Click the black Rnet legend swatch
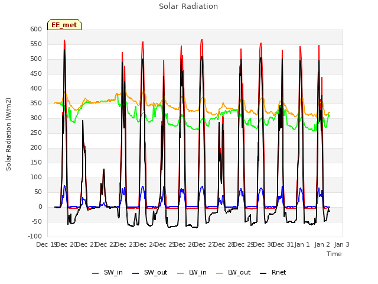The image size is (378, 284). pos(263,273)
